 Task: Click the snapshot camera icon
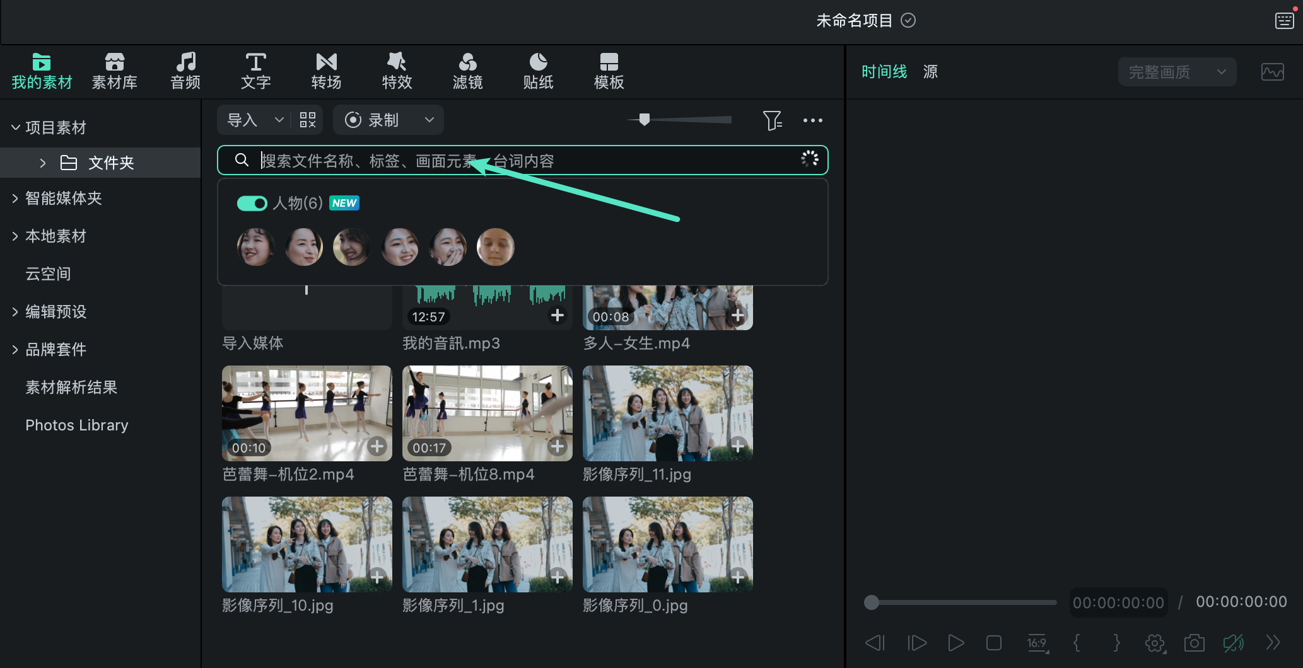click(1194, 642)
